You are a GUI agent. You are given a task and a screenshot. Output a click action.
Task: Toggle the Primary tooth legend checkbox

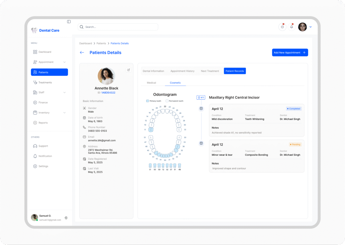coord(148,101)
